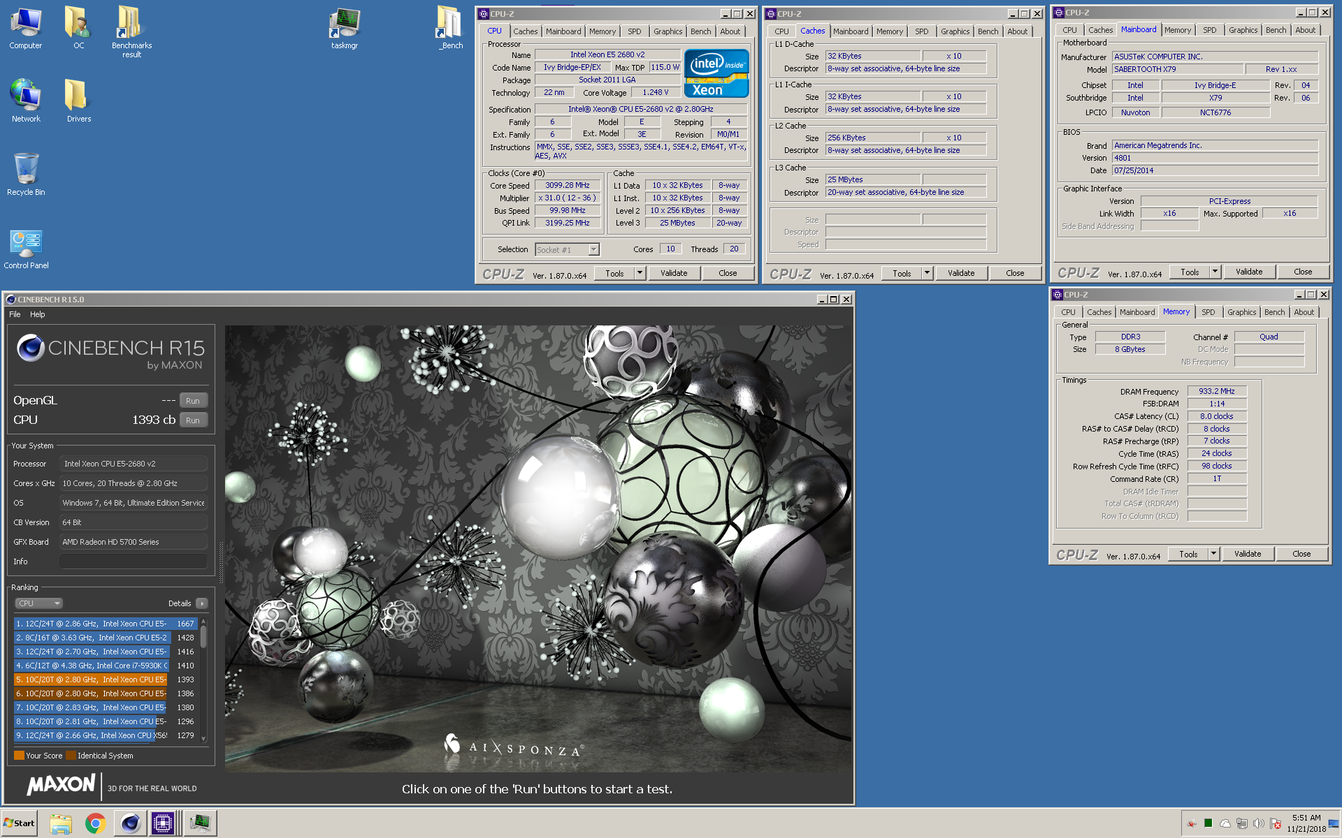Open Tools dropdown arrow in Mainboard window
Viewport: 1342px width, 838px height.
pos(1215,272)
